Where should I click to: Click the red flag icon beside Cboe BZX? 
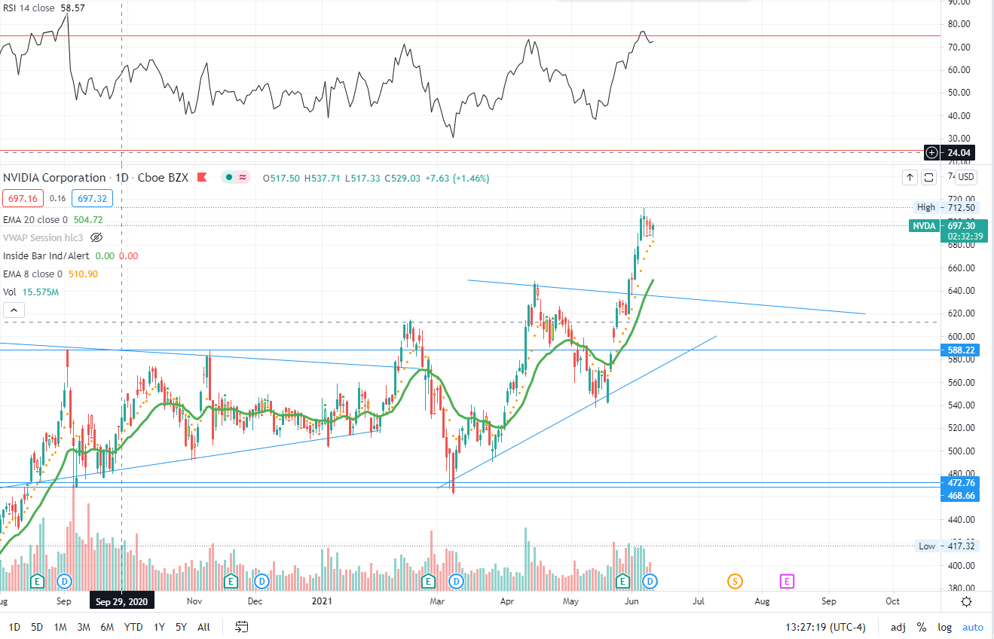201,178
